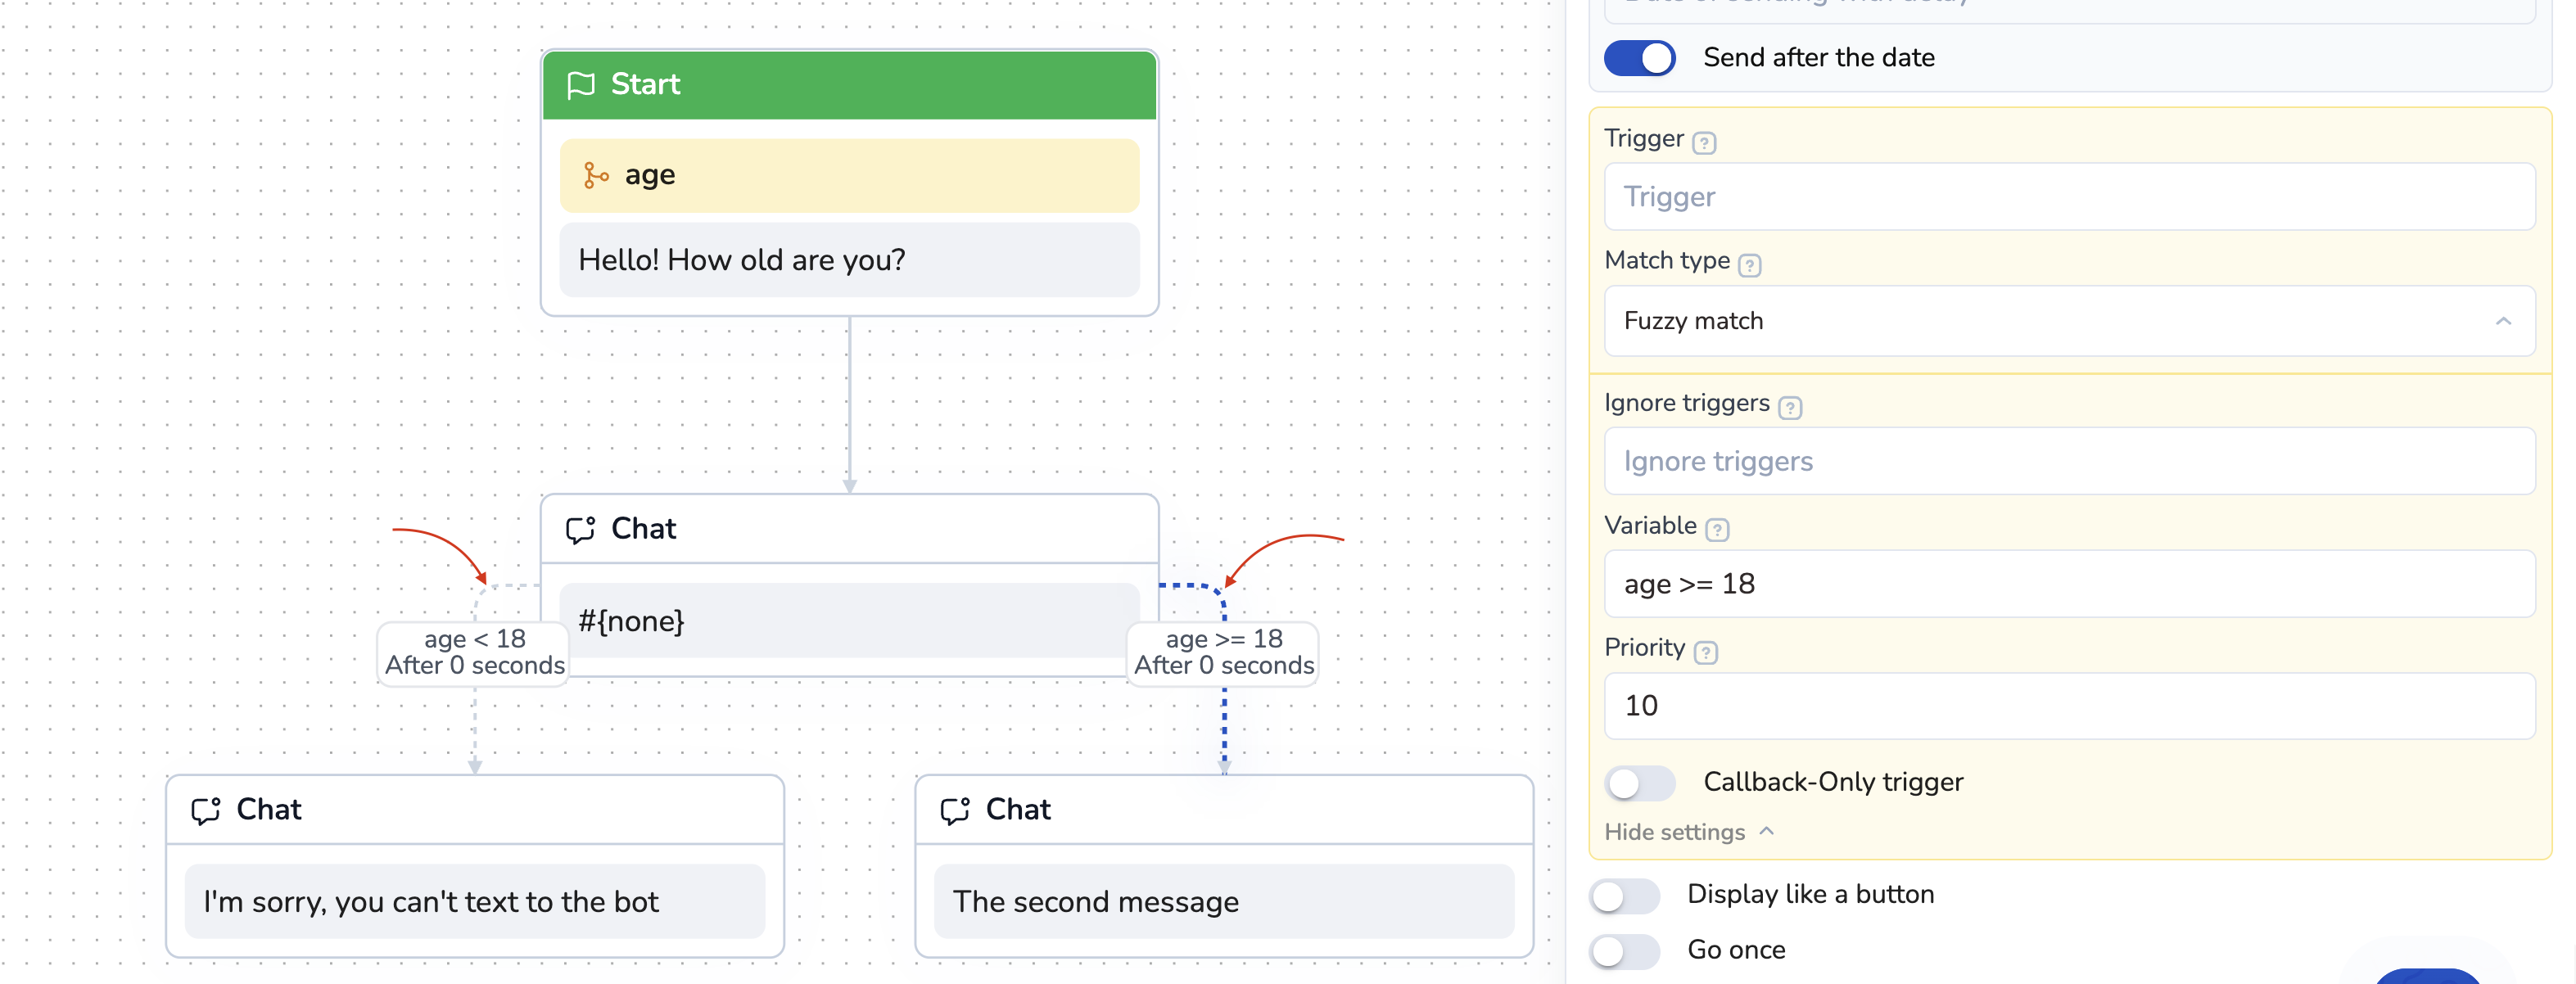
Task: Open the Variable help icon
Action: pos(1717,530)
